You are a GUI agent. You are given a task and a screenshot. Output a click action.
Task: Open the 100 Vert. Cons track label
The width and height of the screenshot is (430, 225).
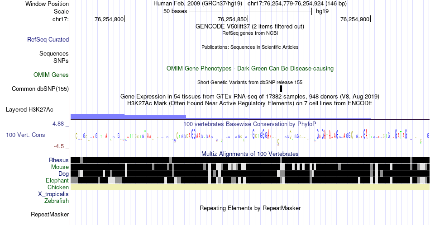[25, 135]
